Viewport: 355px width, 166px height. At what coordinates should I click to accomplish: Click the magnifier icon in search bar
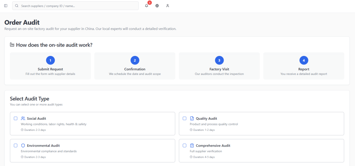click(17, 6)
